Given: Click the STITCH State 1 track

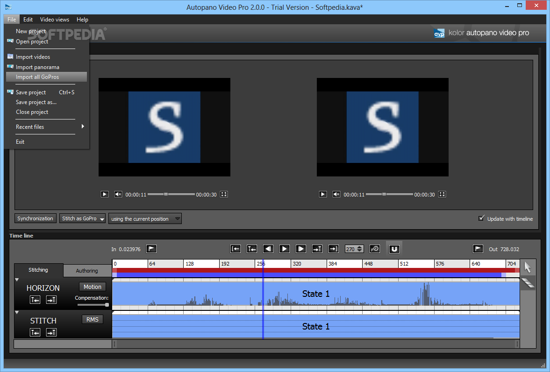Looking at the screenshot, I should tap(316, 326).
